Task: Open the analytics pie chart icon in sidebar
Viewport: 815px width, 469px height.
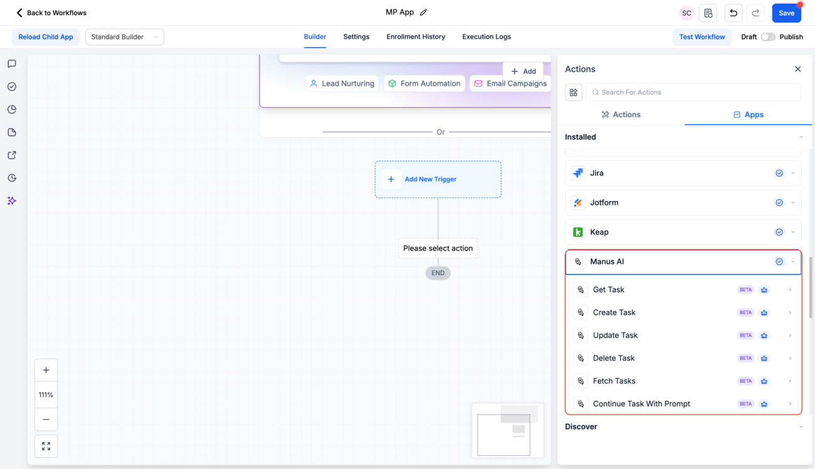Action: (11, 109)
